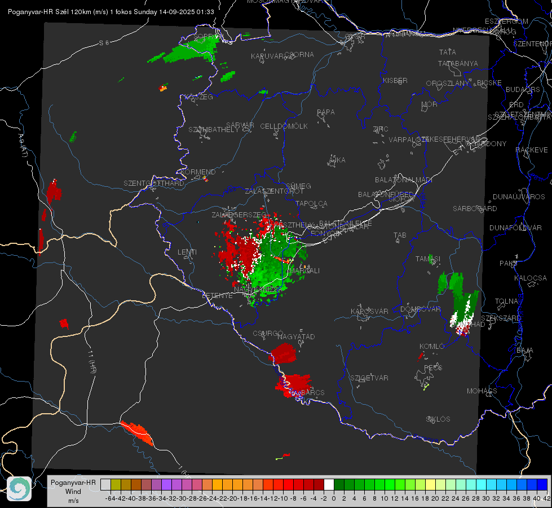Click the SZENTGOTTHARD label
Screen dimensions: 552x508
tap(154, 183)
